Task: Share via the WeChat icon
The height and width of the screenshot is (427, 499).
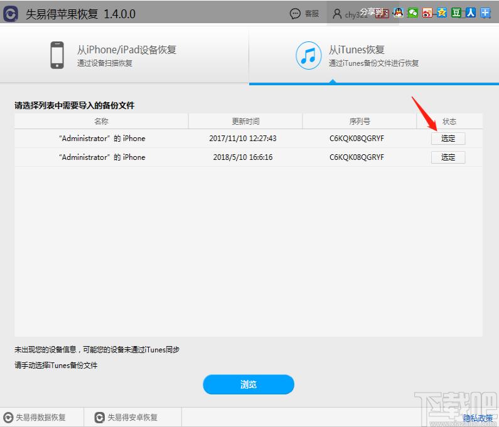Action: coord(413,13)
